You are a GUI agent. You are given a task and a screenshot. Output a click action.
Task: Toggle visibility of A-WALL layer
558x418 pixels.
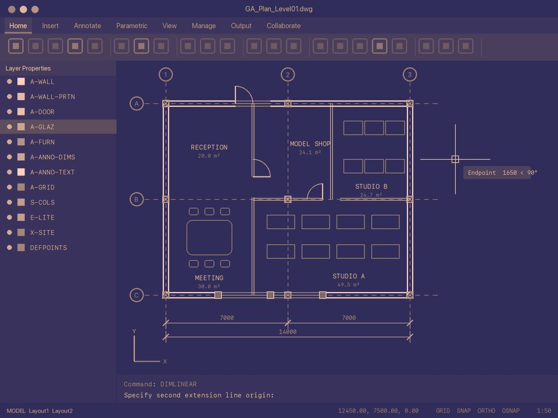click(10, 81)
